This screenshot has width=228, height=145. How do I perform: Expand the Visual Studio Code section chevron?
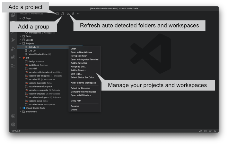(20, 108)
